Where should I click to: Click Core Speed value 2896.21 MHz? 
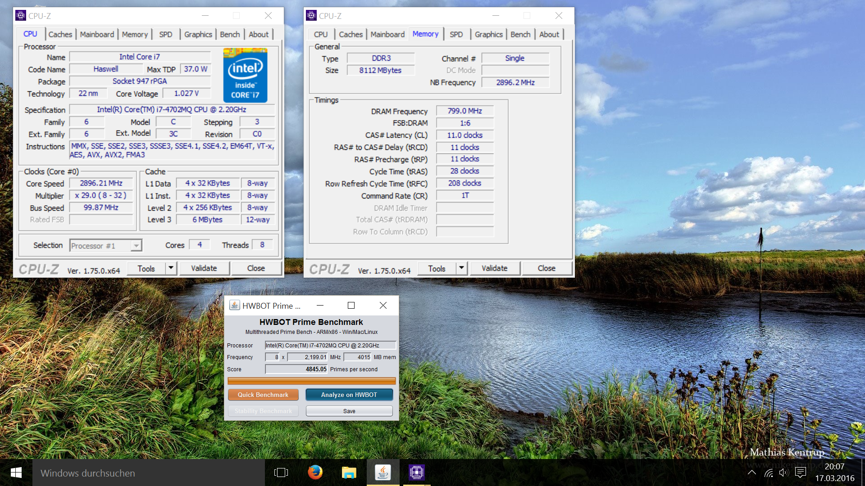(101, 183)
